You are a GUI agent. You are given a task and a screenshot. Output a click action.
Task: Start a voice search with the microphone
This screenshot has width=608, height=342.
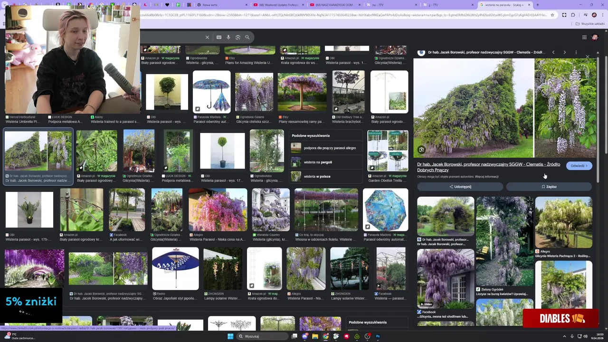coord(228,37)
